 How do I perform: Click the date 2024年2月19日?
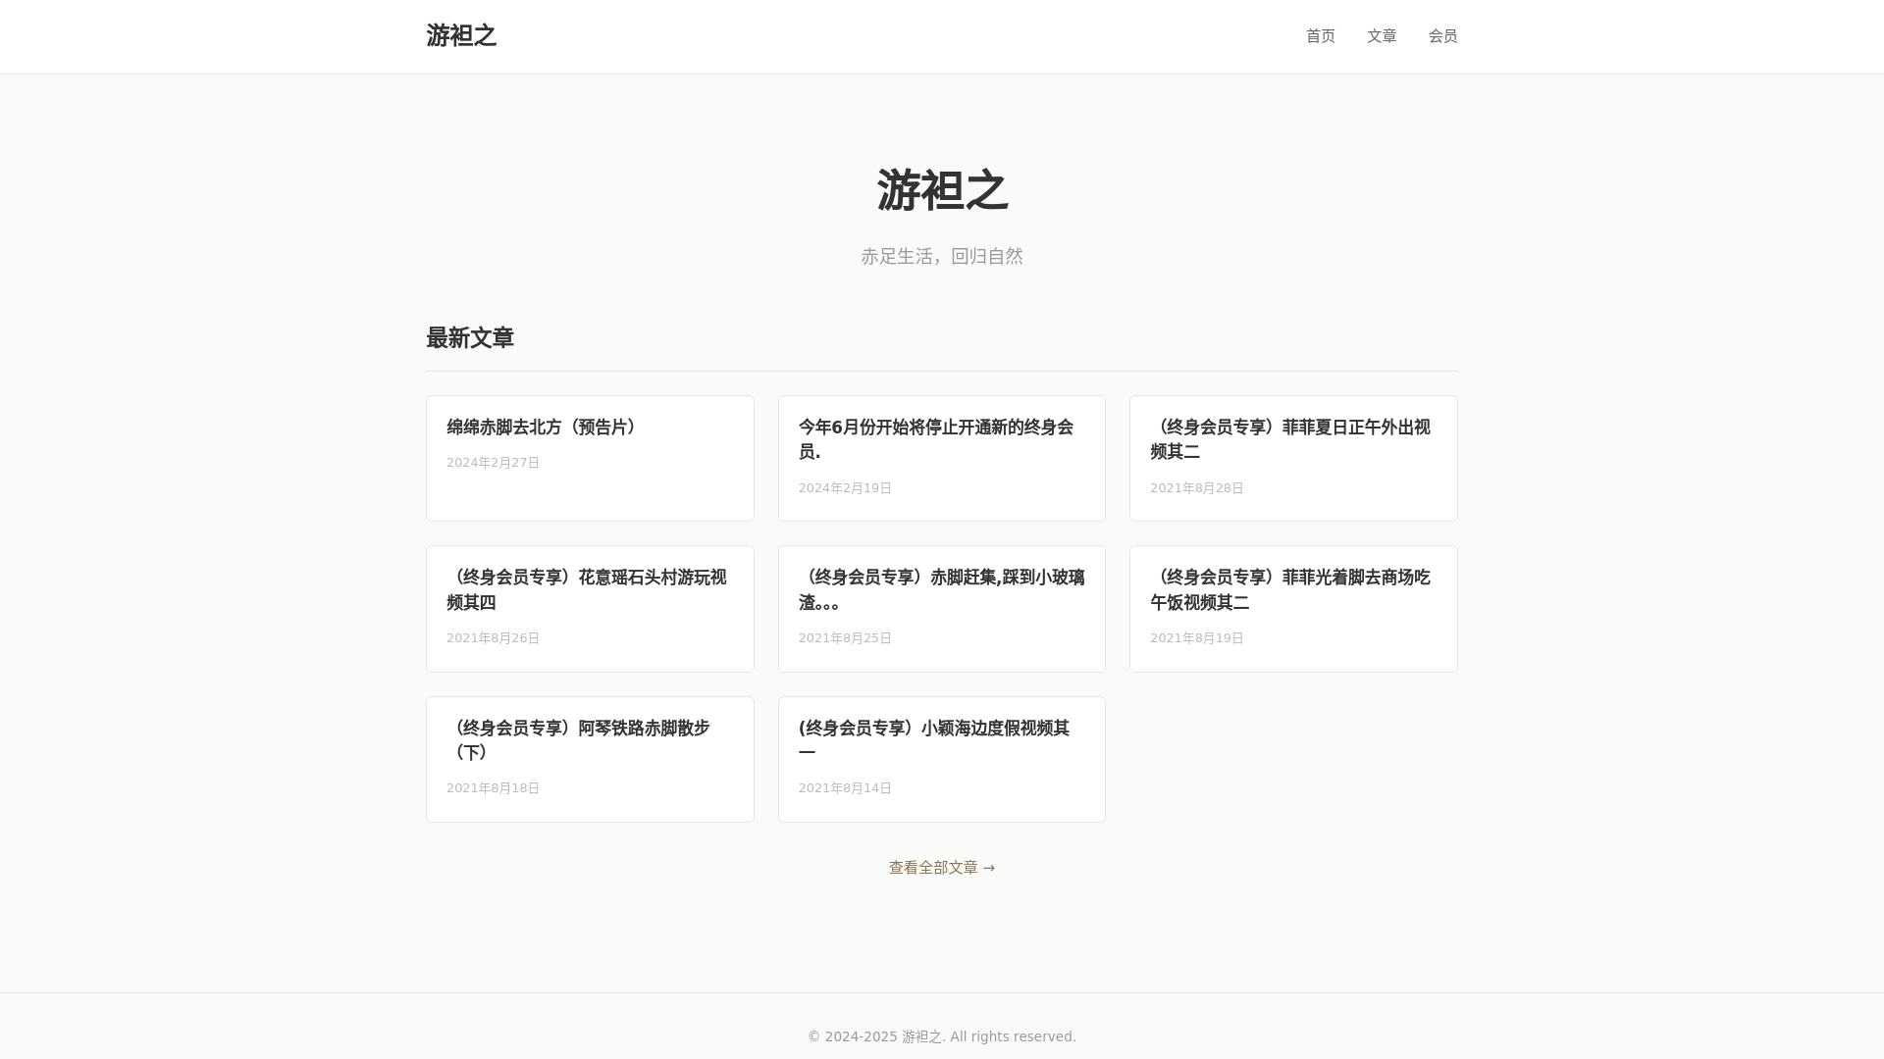click(845, 488)
